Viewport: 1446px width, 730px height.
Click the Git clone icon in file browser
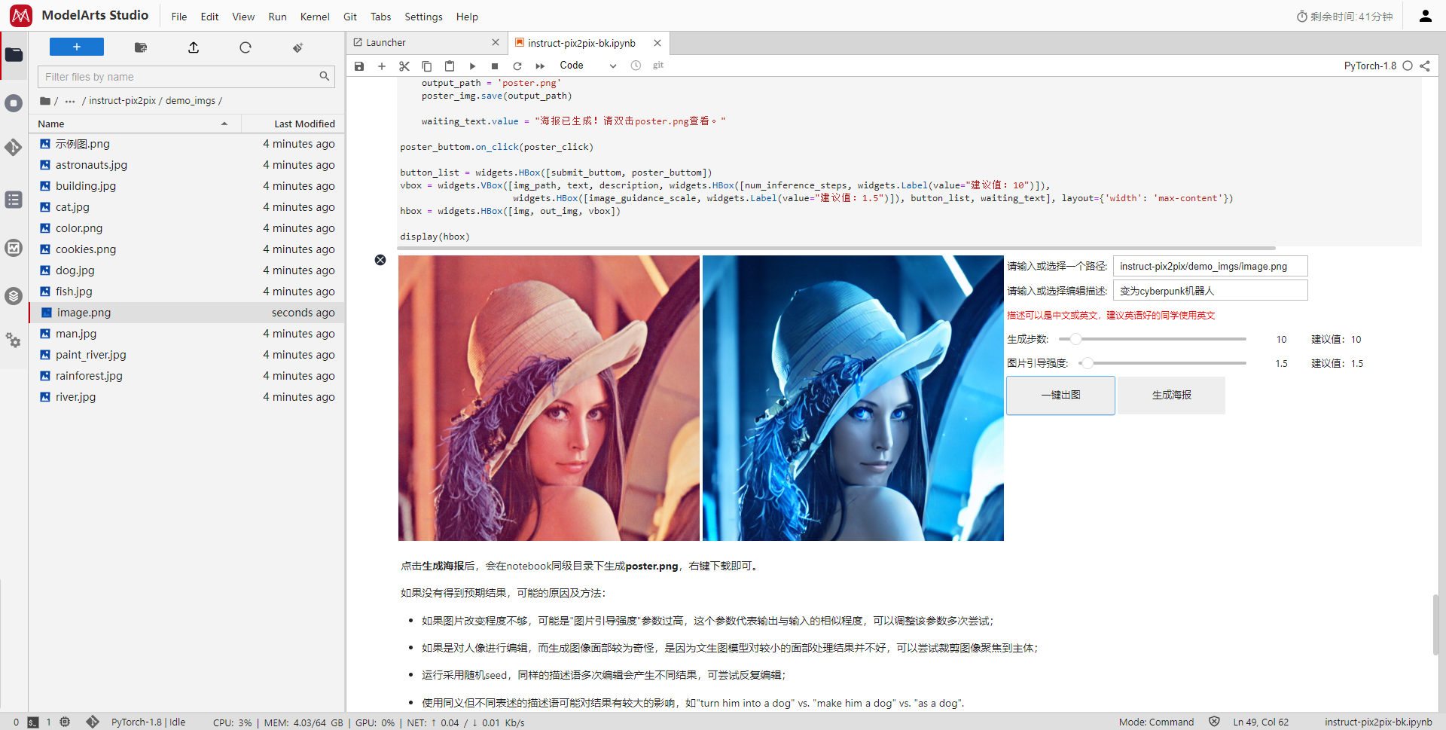click(298, 47)
